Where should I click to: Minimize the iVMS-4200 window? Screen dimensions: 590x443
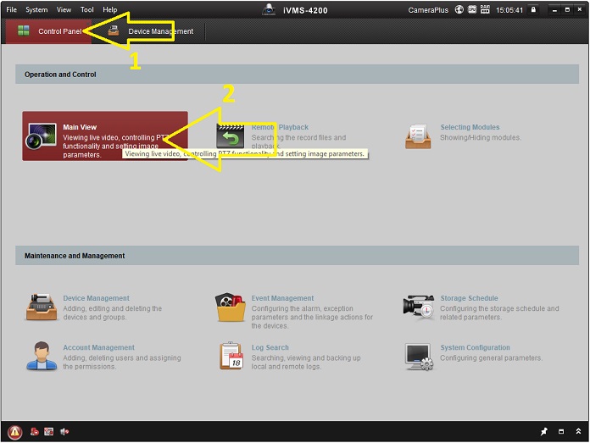pyautogui.click(x=554, y=10)
